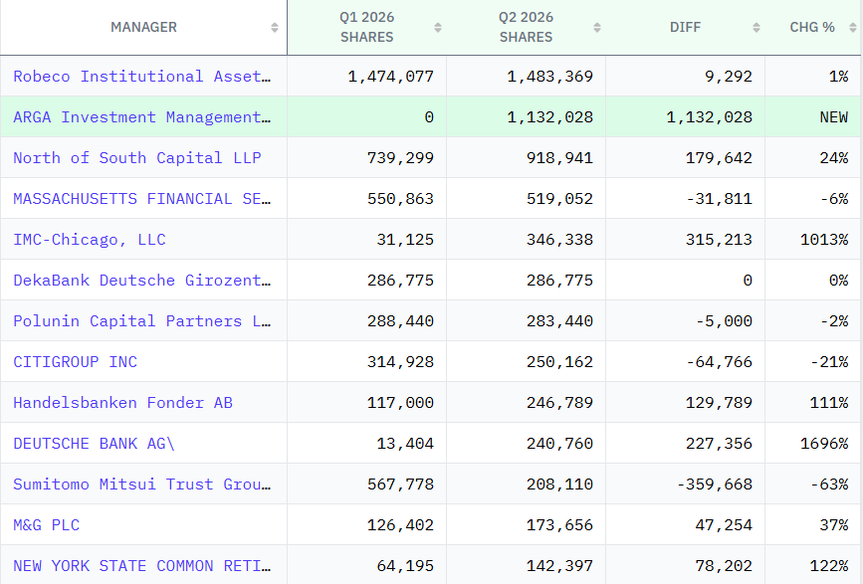Select the 122% change cell
Image resolution: width=863 pixels, height=584 pixels.
[829, 565]
